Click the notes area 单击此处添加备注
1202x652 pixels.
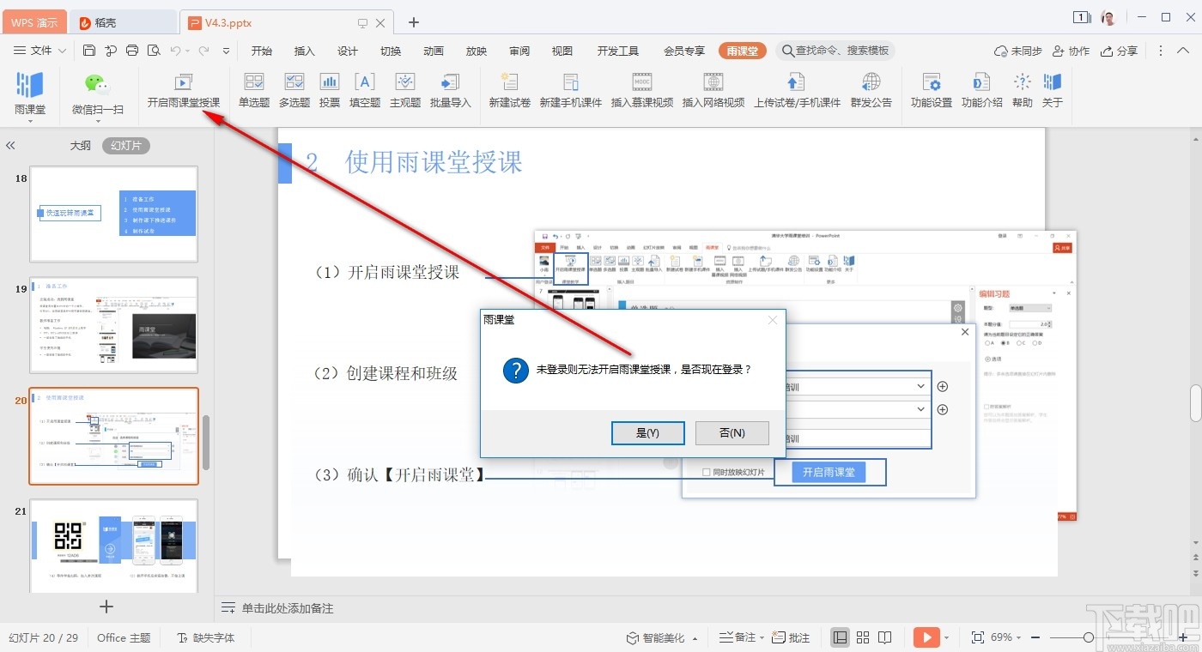pyautogui.click(x=288, y=608)
